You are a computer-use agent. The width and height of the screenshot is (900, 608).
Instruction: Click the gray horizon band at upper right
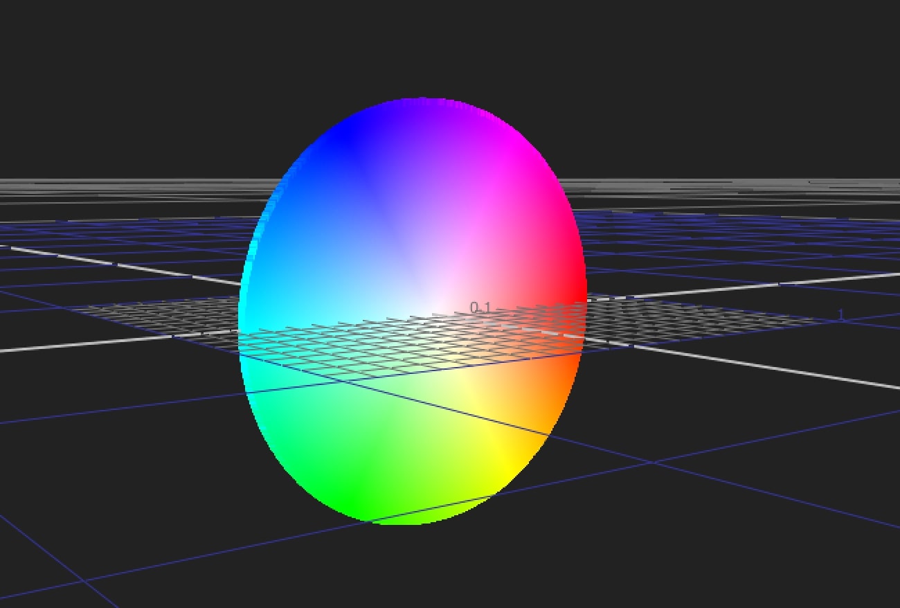pyautogui.click(x=762, y=190)
